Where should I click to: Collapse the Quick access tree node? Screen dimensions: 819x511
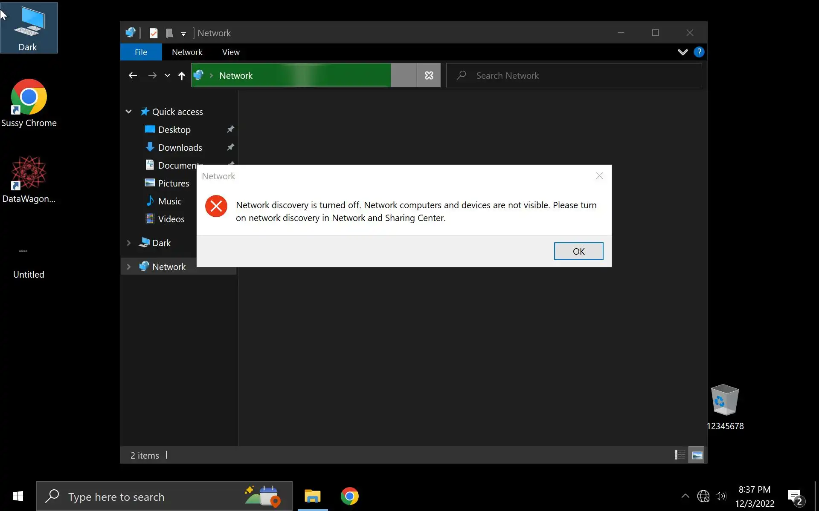pyautogui.click(x=128, y=112)
